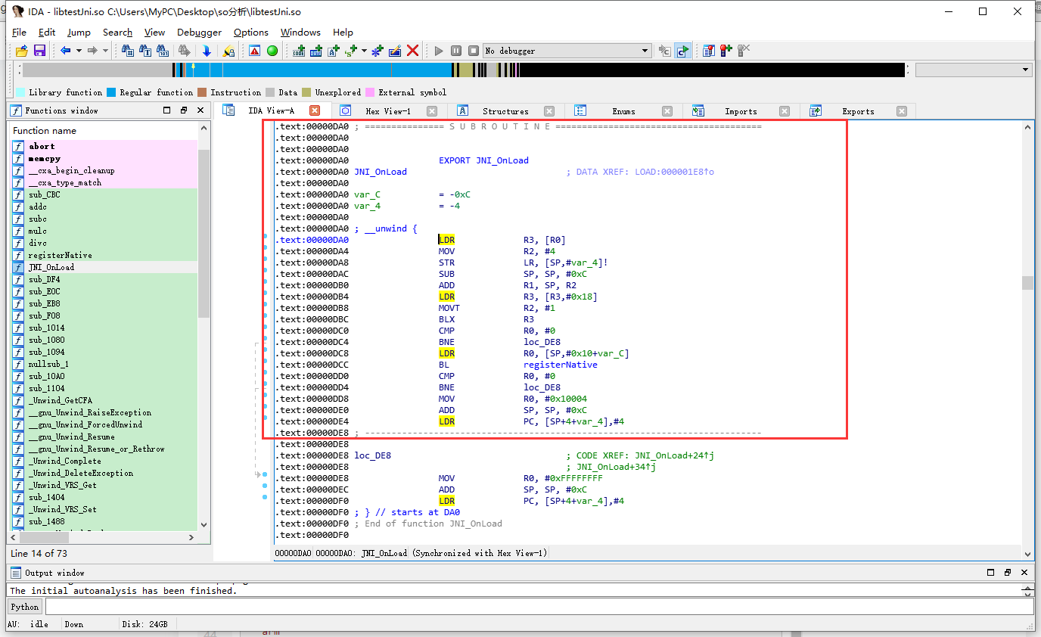Click the Jump forward arrow icon
This screenshot has width=1041, height=637.
tap(92, 51)
